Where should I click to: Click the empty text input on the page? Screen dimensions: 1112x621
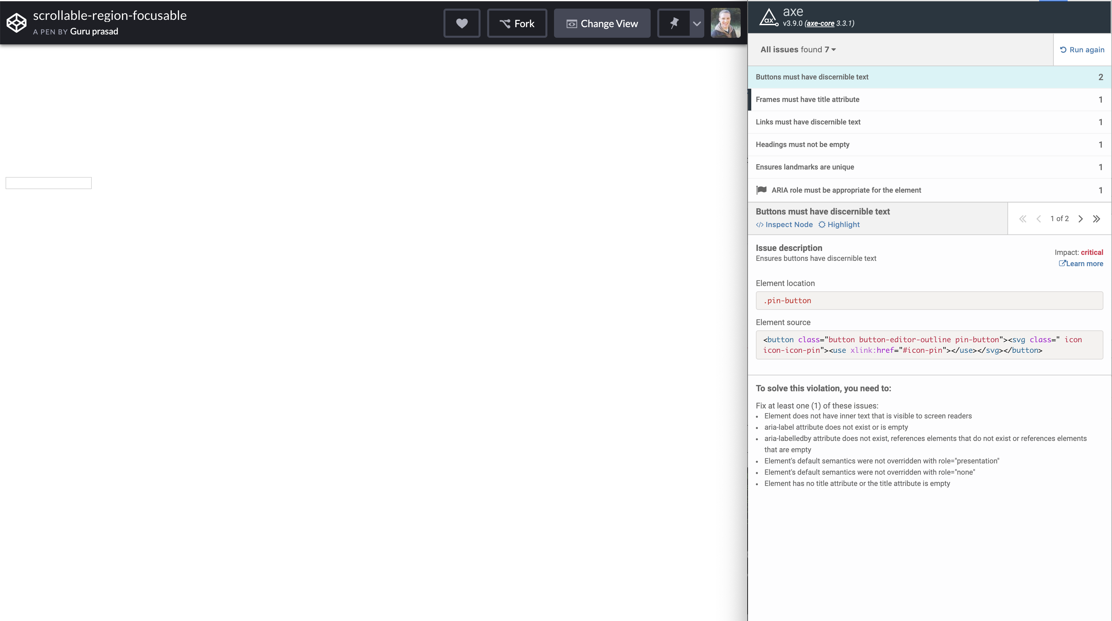coord(48,183)
